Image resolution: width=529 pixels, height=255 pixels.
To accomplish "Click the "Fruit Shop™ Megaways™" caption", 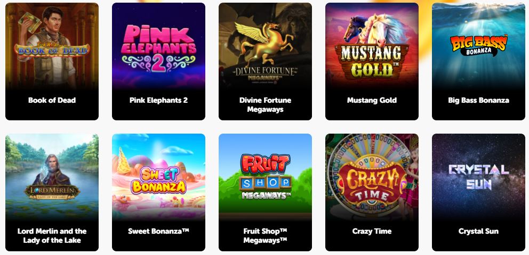I will (265, 236).
